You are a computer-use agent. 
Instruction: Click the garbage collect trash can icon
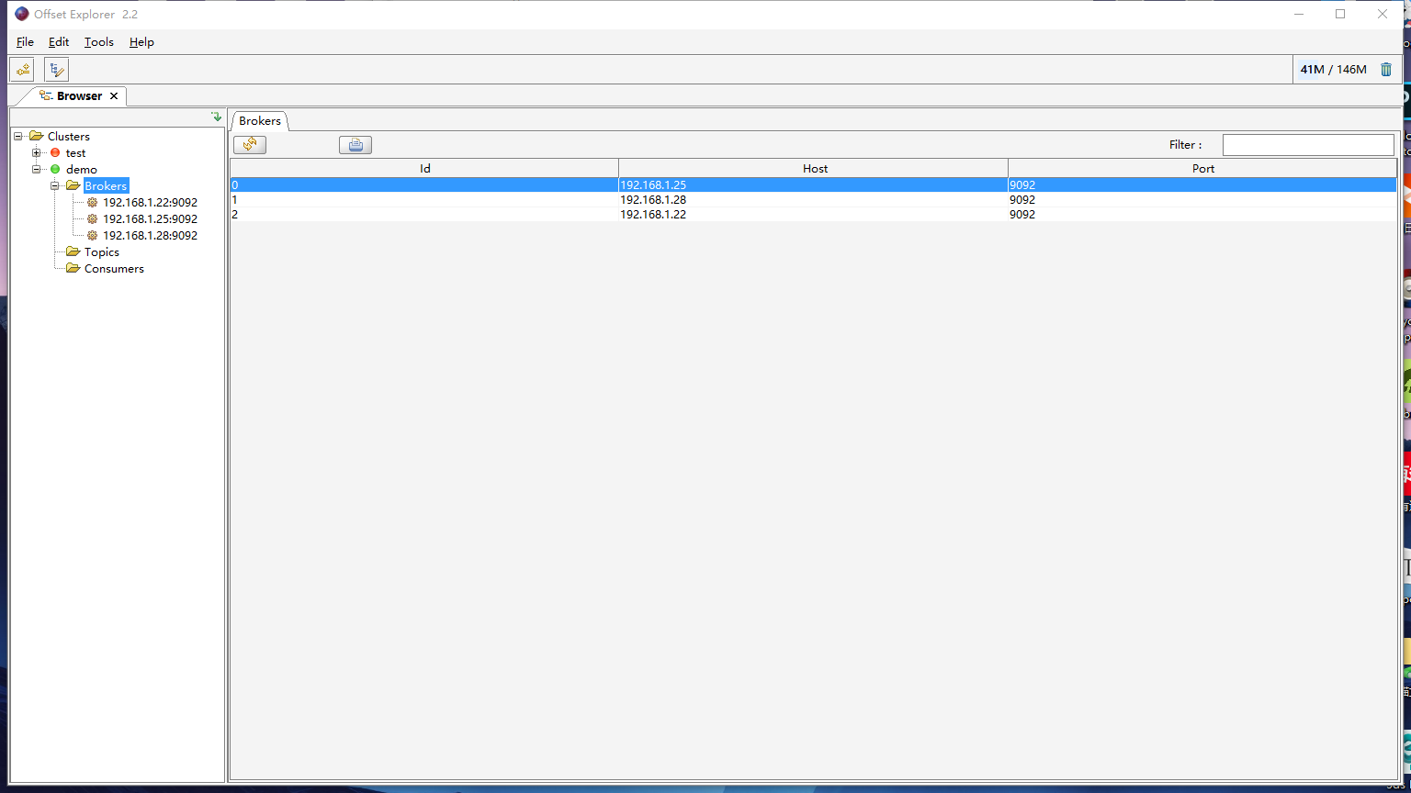1386,70
